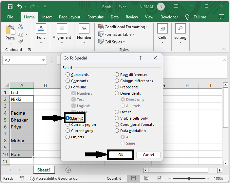Click the Redo arrow icon
Viewport: 230px width, 183px height.
tap(32, 6)
